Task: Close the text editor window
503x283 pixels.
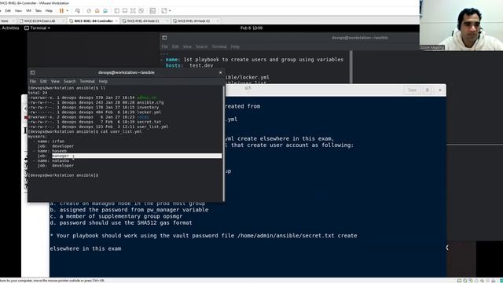Action: pyautogui.click(x=440, y=90)
